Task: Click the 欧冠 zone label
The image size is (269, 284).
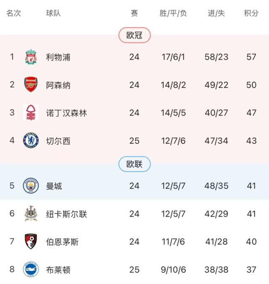Action: pos(134,35)
